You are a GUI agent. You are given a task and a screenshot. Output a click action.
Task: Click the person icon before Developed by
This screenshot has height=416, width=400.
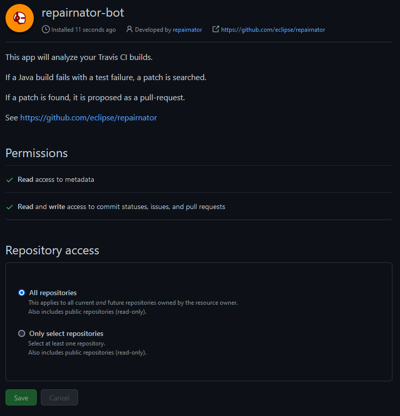(129, 29)
